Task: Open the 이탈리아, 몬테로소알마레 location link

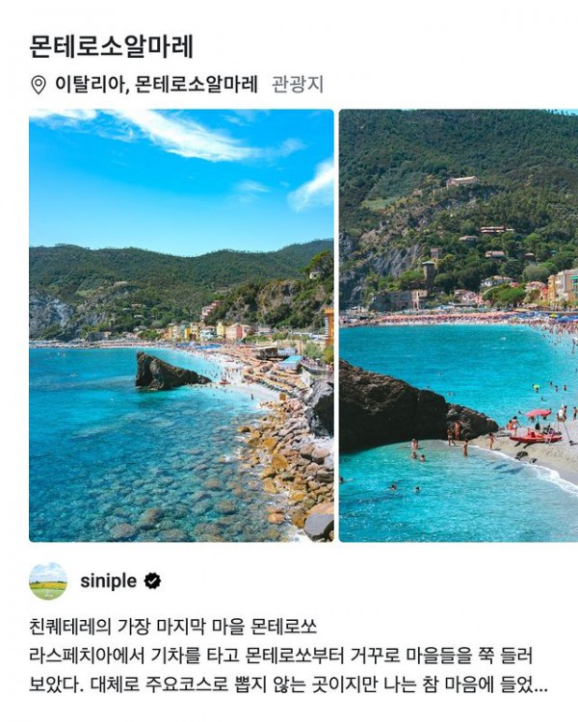Action: coord(156,85)
